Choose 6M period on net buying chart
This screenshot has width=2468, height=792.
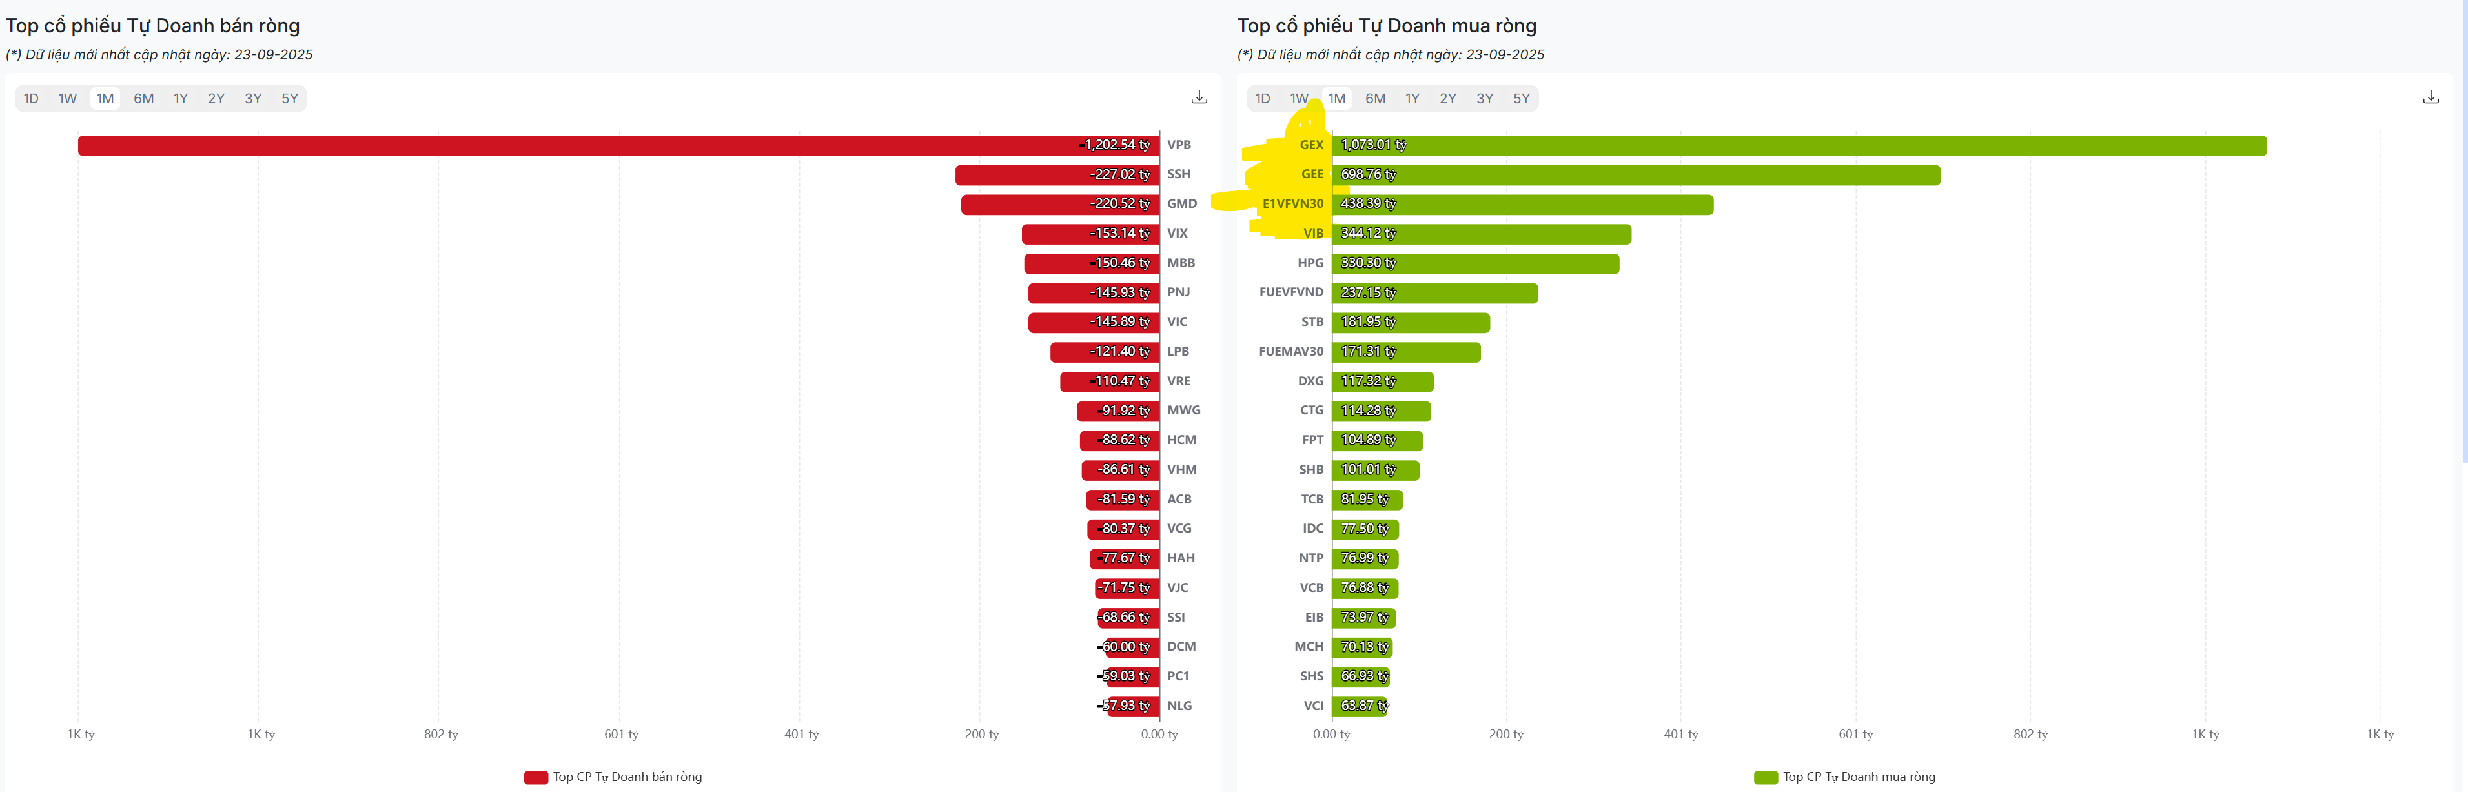point(1375,99)
